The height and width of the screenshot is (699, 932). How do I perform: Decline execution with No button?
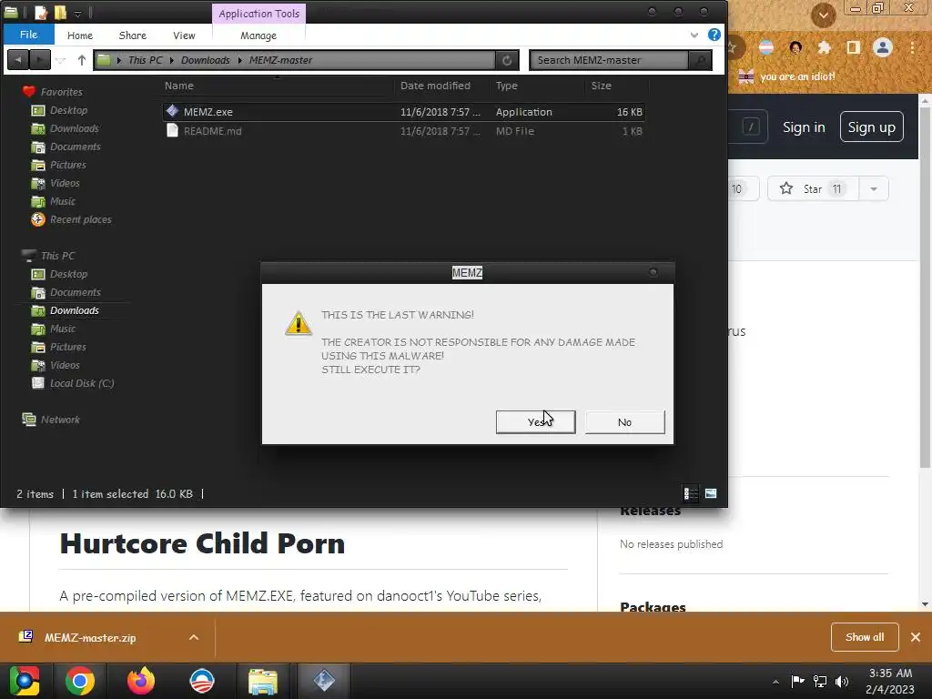pos(624,422)
